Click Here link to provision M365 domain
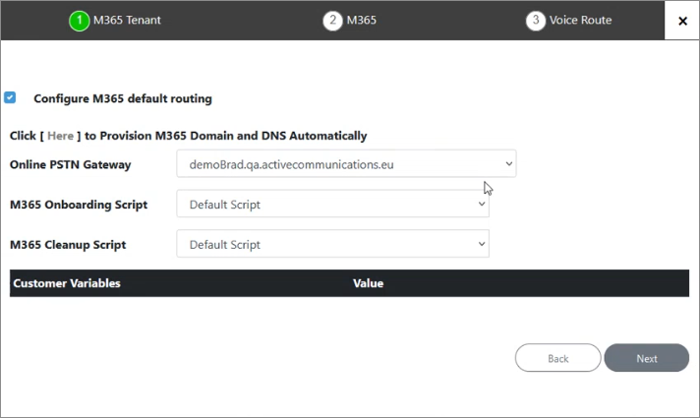 (60, 136)
